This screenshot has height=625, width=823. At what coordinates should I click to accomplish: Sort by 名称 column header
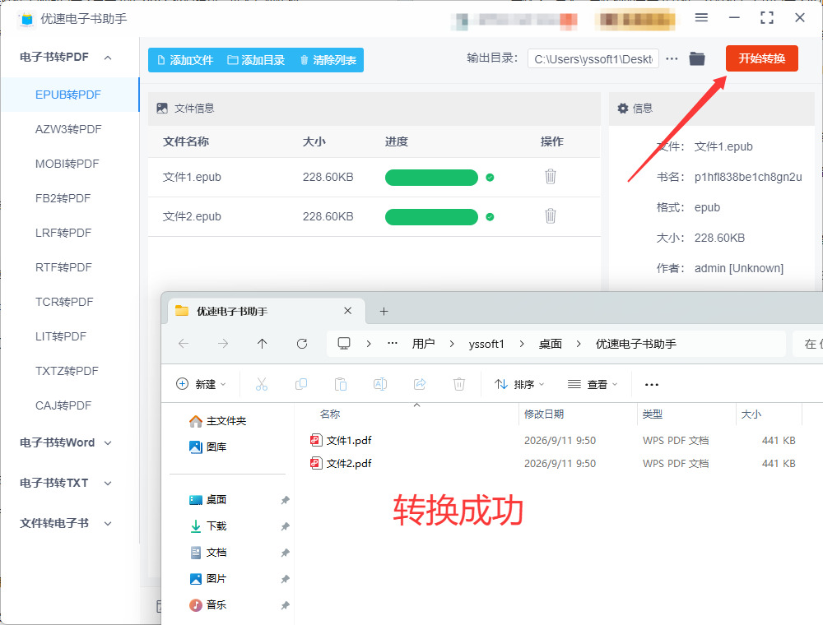[330, 414]
